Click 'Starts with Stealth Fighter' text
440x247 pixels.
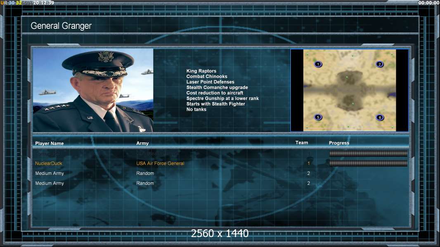pos(215,104)
